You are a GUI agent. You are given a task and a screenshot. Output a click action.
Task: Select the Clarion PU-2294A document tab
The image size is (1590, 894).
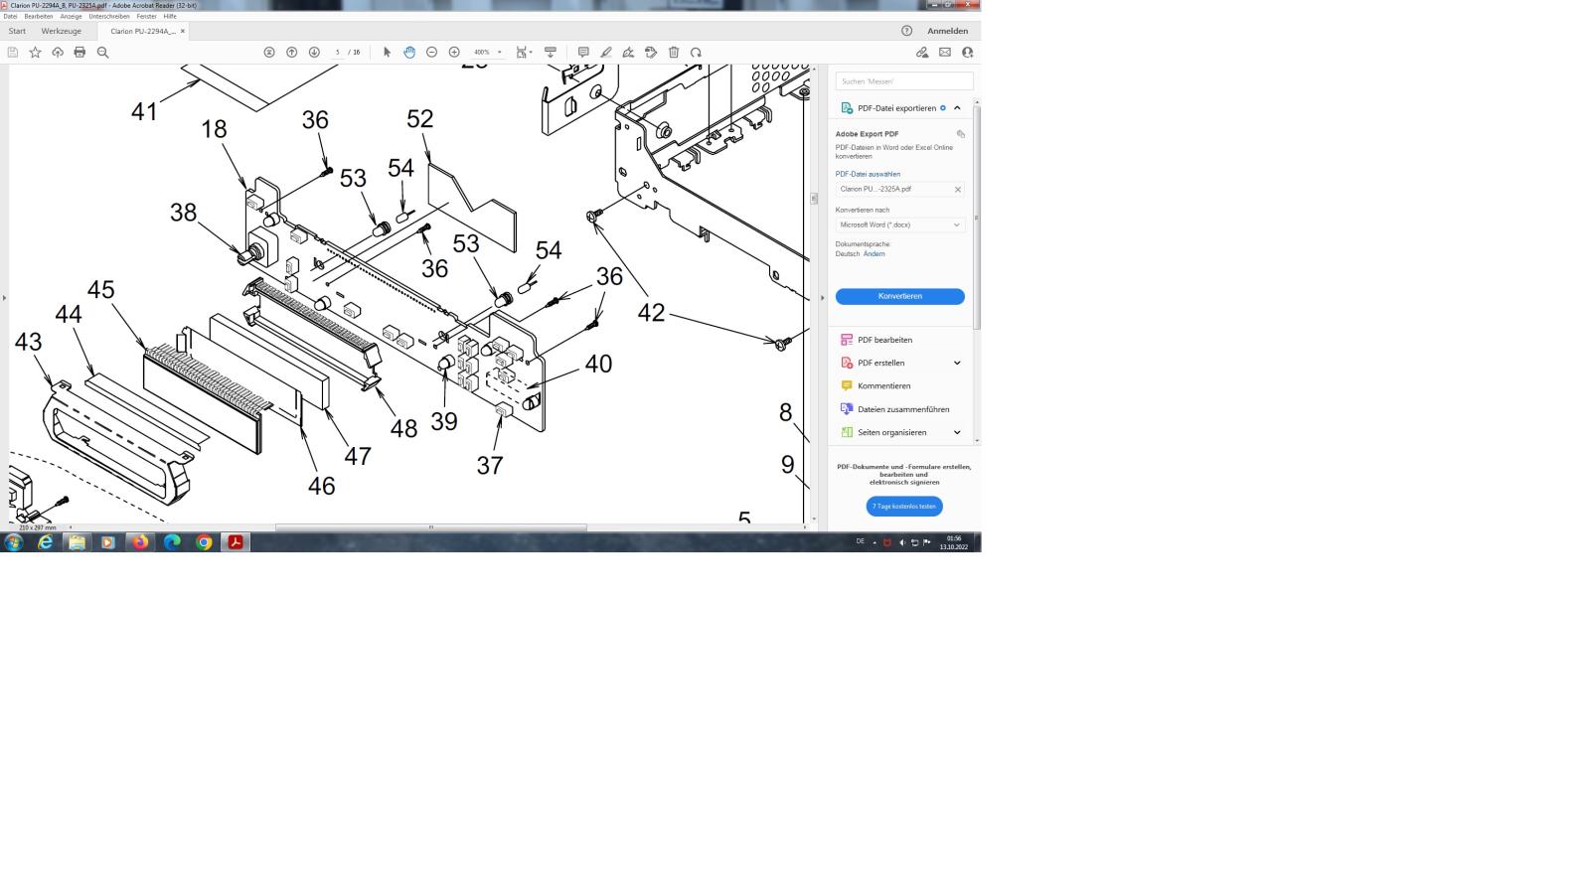pos(143,31)
